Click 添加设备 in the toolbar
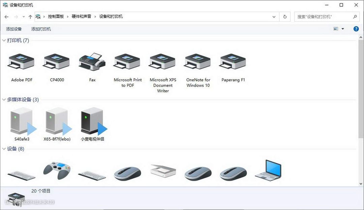The image size is (364, 210). [14, 29]
